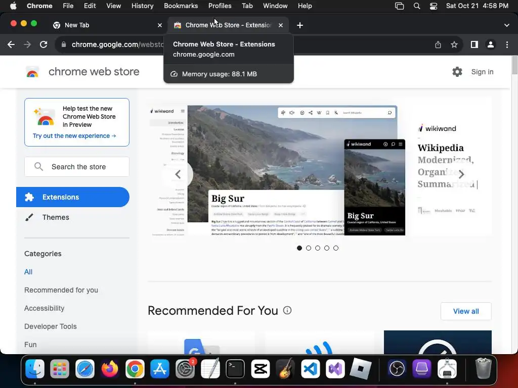Bookmark this tab with the star icon
The width and height of the screenshot is (518, 388).
tap(454, 44)
